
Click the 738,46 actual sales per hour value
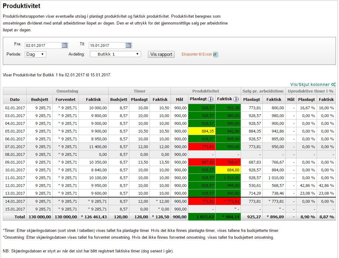(278, 193)
